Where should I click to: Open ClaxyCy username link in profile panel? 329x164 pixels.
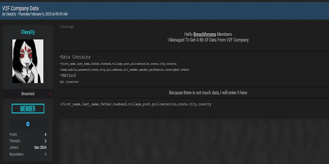point(28,32)
